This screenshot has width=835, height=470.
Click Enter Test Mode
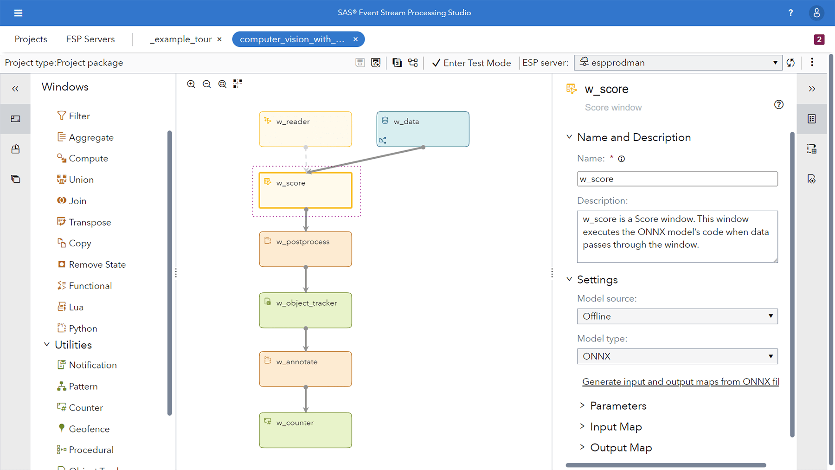(471, 63)
